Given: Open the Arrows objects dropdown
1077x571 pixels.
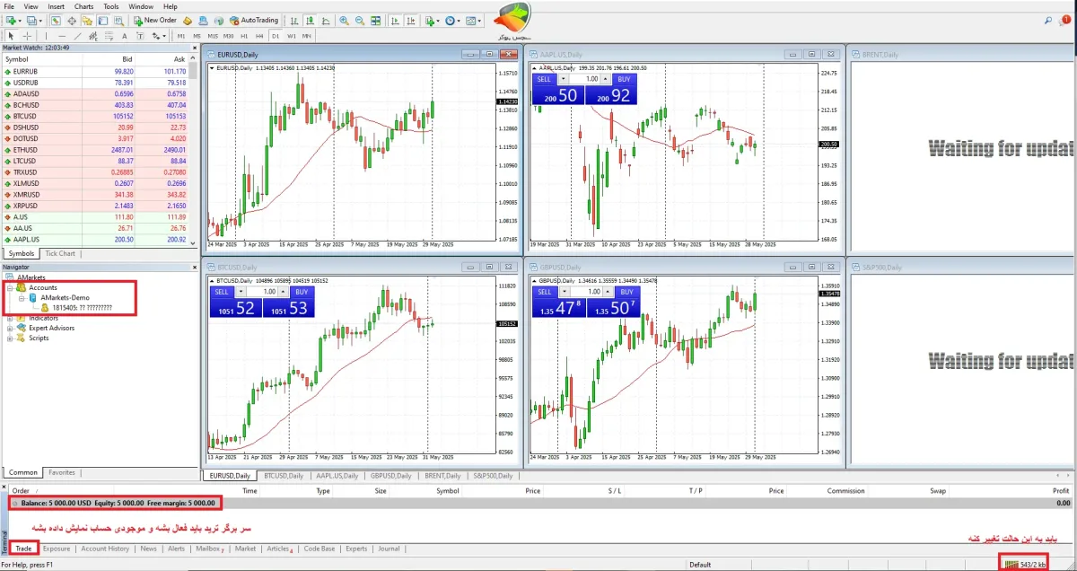Looking at the screenshot, I should pos(159,36).
